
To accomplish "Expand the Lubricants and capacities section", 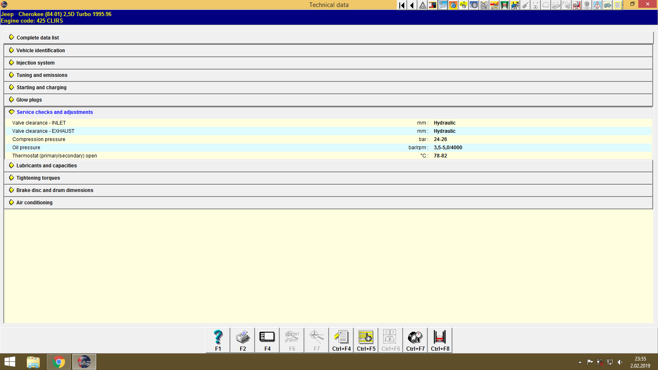I will [46, 165].
